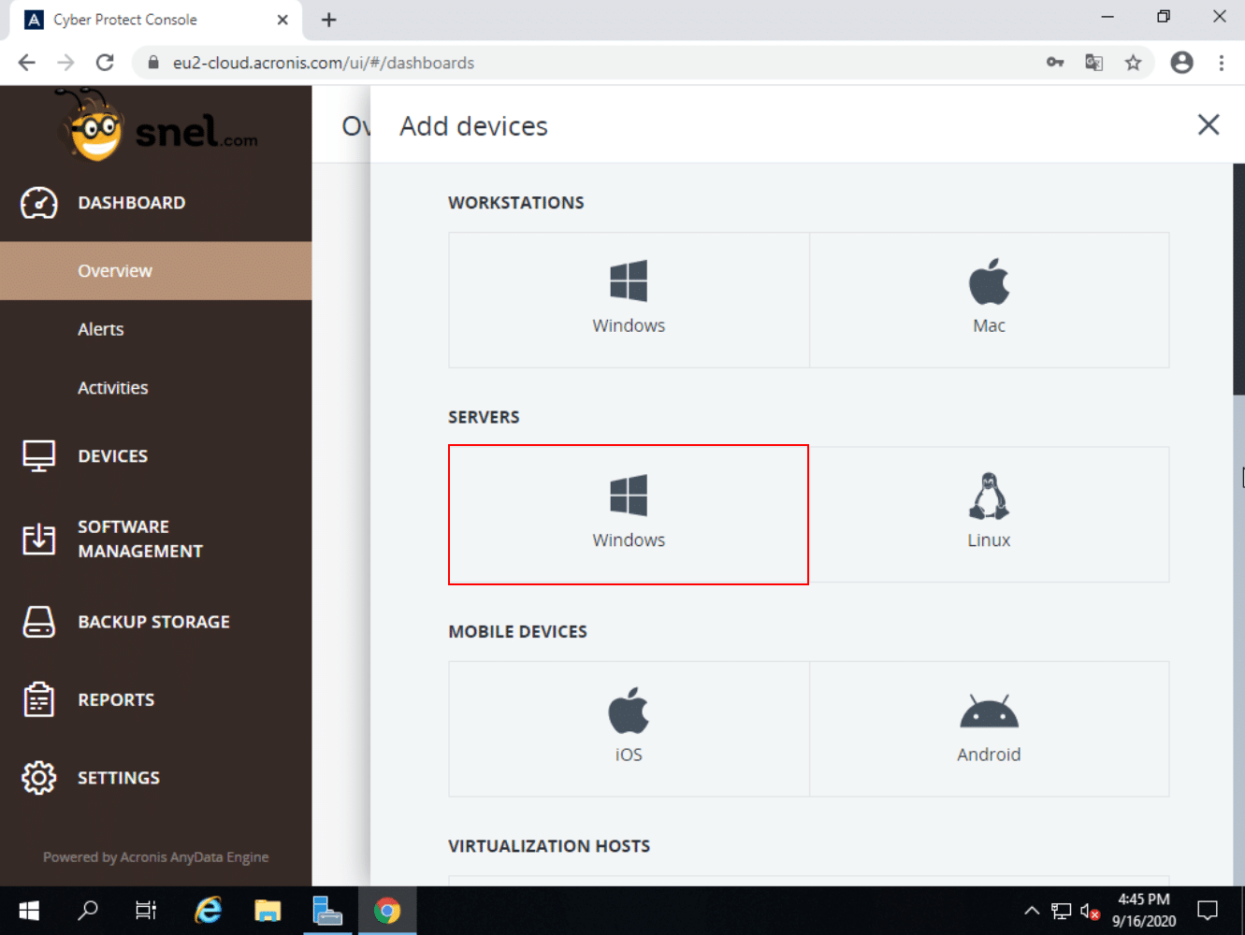The width and height of the screenshot is (1245, 935).
Task: Add an iOS mobile device
Action: click(x=629, y=728)
